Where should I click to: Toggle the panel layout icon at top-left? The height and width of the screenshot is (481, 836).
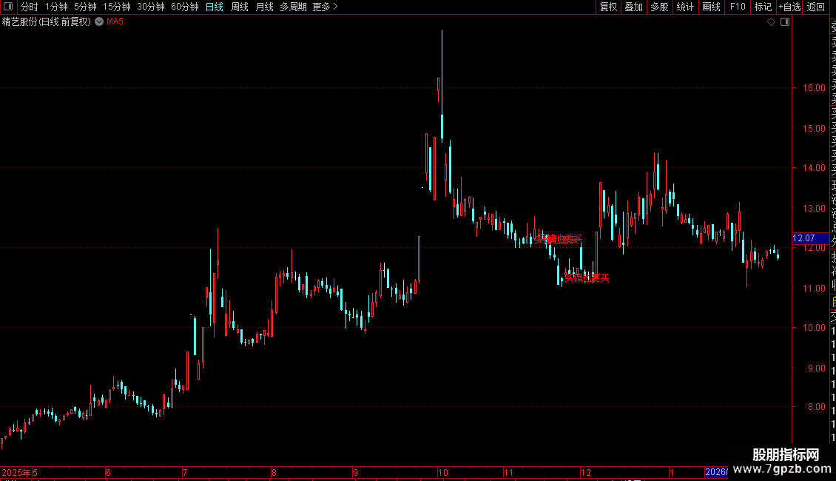[8, 7]
